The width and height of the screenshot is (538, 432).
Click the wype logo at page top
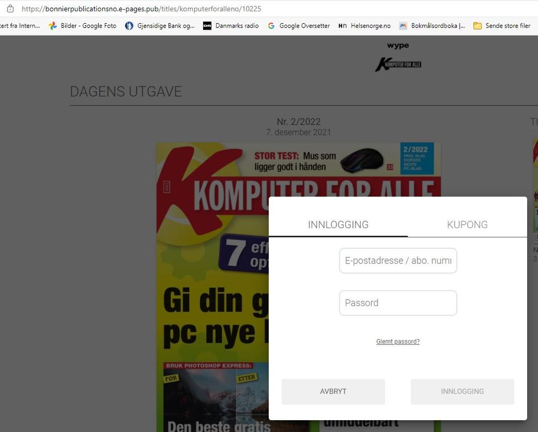[x=398, y=46]
